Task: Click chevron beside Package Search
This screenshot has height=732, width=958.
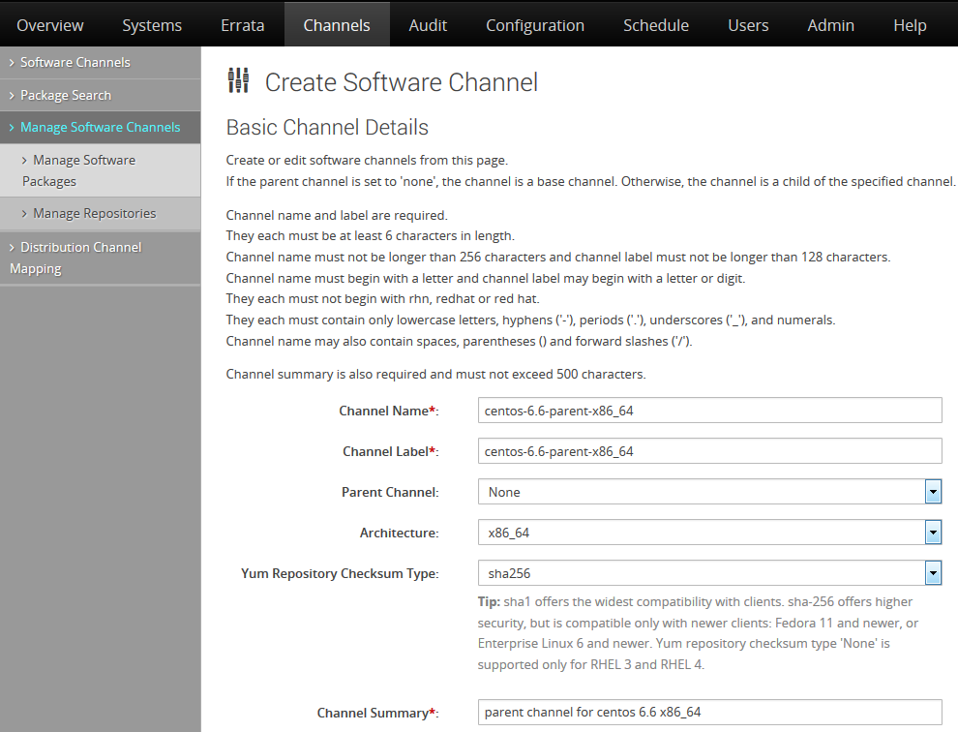Action: point(12,96)
